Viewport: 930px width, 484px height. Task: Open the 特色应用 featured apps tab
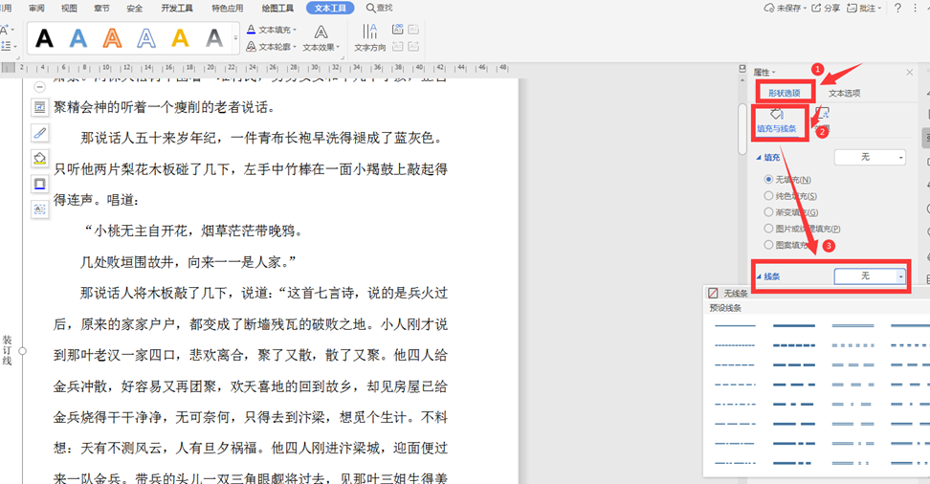tap(227, 8)
